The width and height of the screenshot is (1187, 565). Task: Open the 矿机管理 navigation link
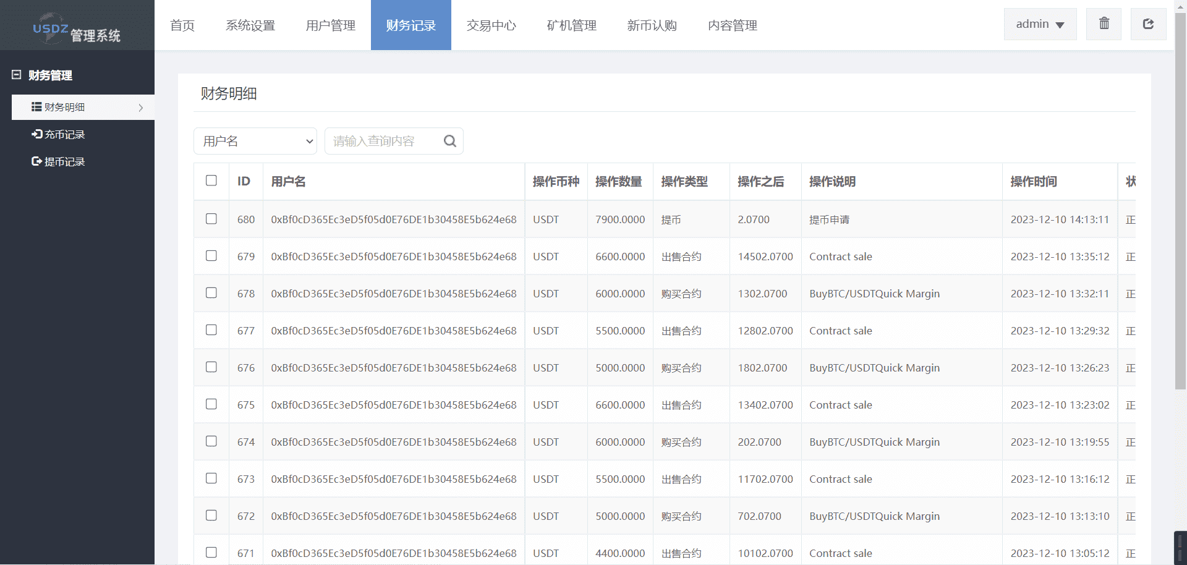[x=571, y=25]
